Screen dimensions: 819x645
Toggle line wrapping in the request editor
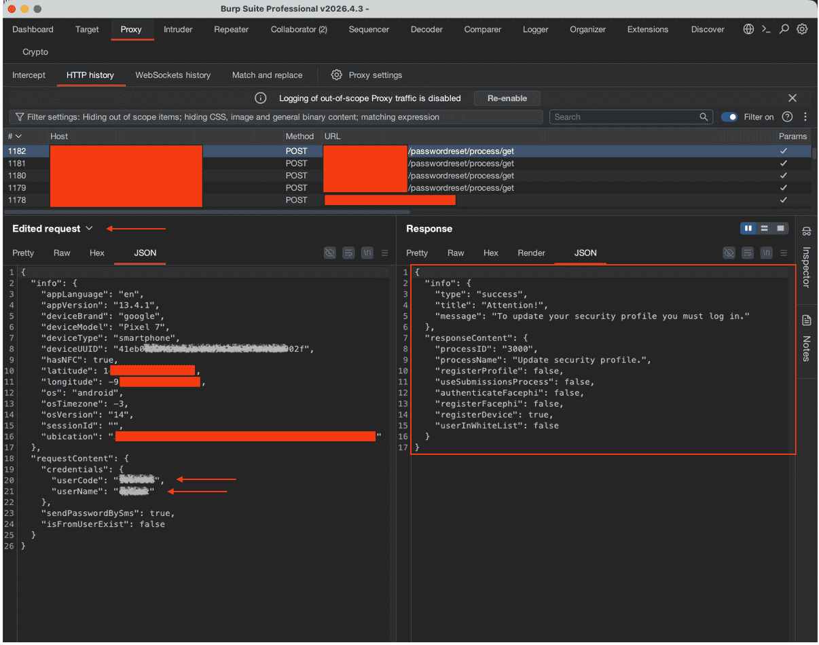(x=348, y=253)
